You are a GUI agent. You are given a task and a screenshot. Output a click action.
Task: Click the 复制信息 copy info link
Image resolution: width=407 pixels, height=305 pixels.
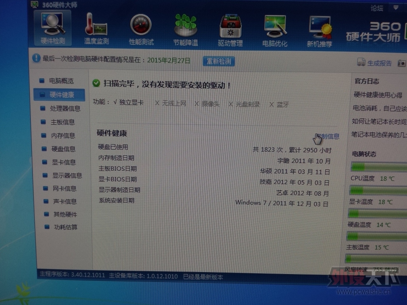328,137
